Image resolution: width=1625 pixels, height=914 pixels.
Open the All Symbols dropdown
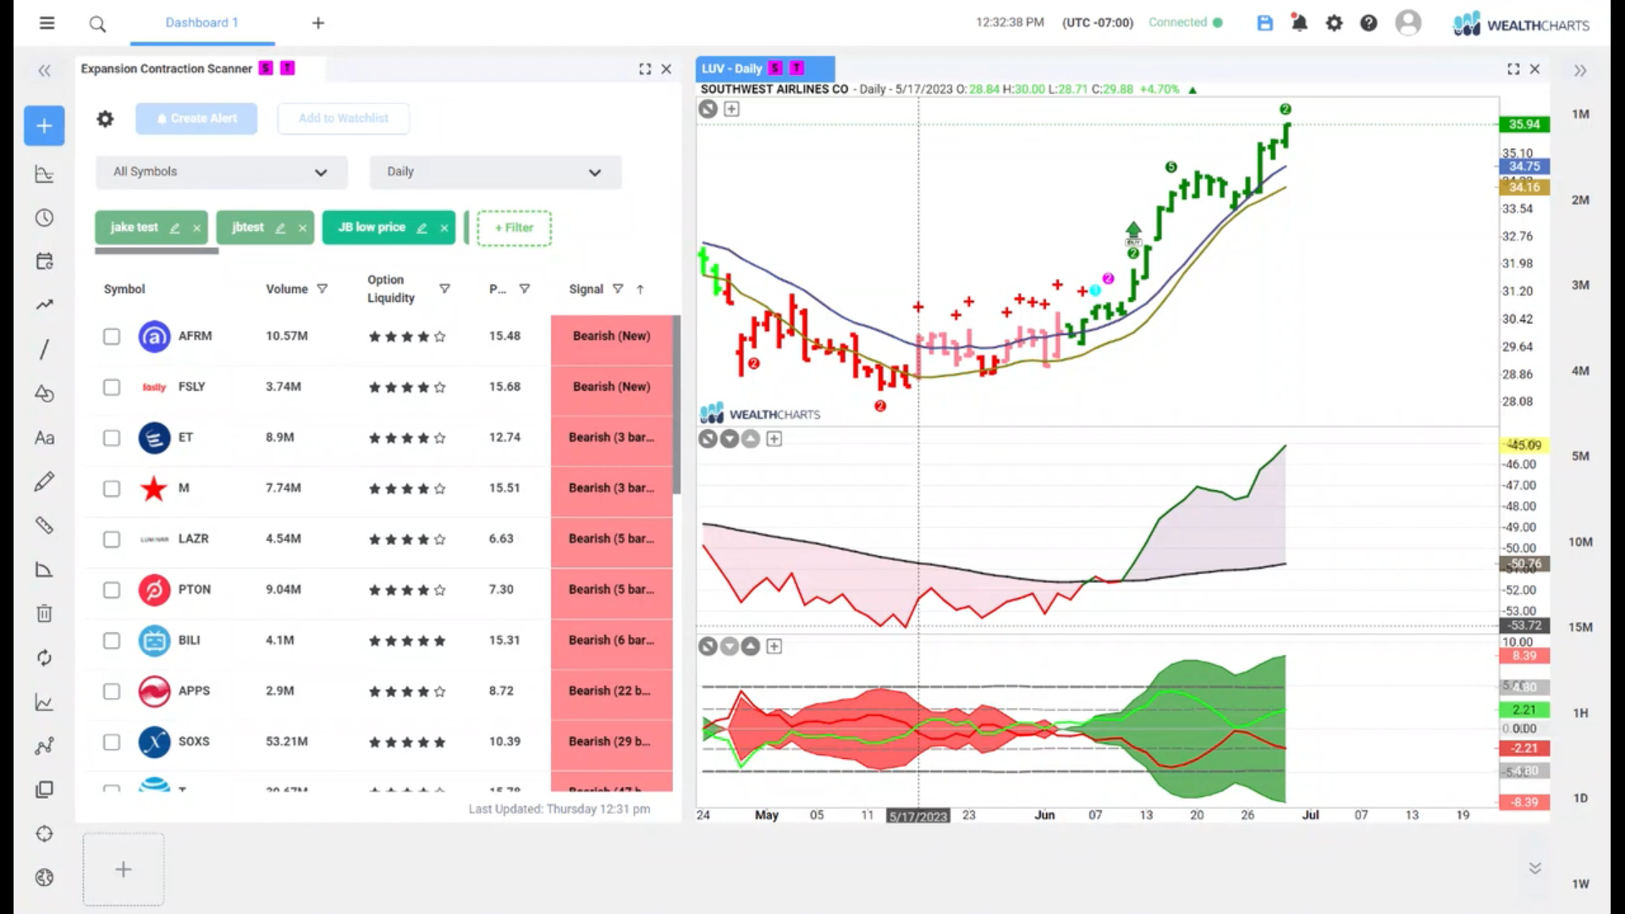click(222, 172)
